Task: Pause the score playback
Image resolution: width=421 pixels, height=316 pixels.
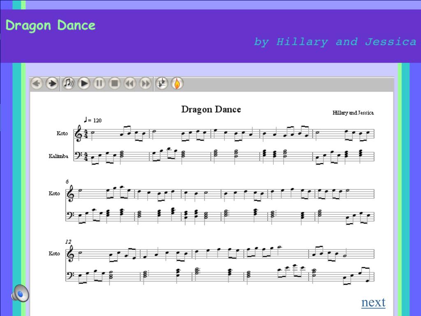Action: click(x=99, y=84)
